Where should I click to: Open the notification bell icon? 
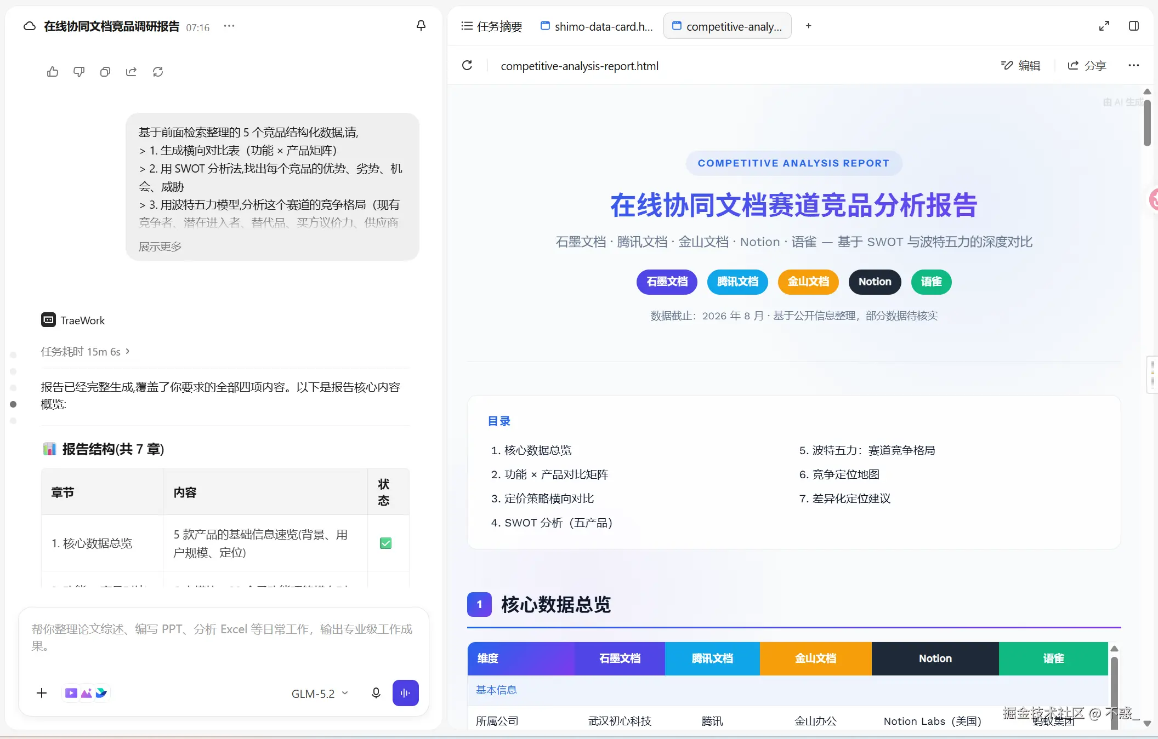[x=421, y=26]
